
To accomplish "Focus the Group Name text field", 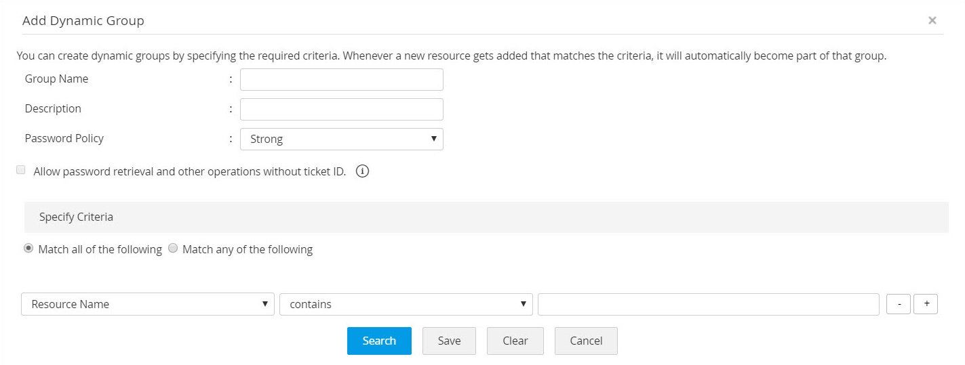I will click(341, 79).
